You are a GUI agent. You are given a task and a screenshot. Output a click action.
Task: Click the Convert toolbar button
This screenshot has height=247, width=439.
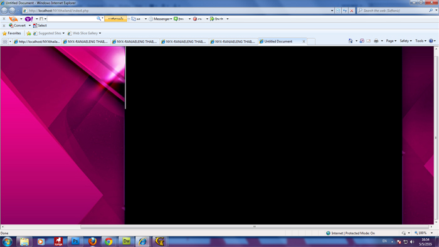(17, 26)
